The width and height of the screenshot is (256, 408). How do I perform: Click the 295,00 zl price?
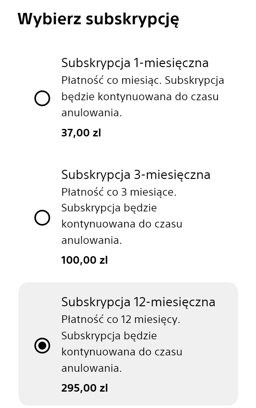click(x=84, y=388)
